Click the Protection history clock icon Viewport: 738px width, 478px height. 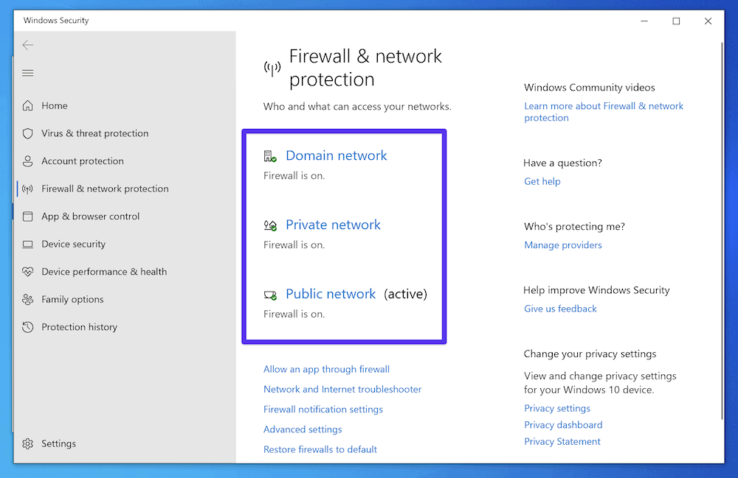[27, 326]
